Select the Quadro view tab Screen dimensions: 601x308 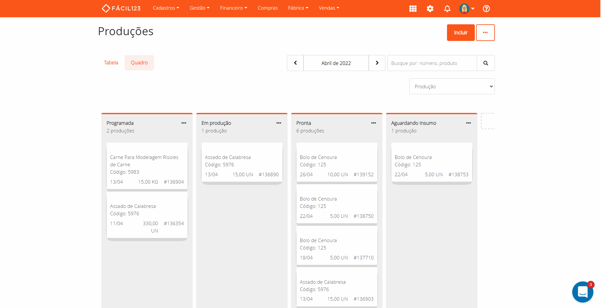pyautogui.click(x=139, y=63)
